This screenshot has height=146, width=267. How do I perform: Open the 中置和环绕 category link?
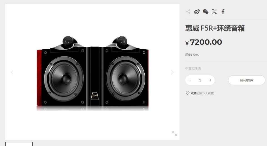coord(193,68)
